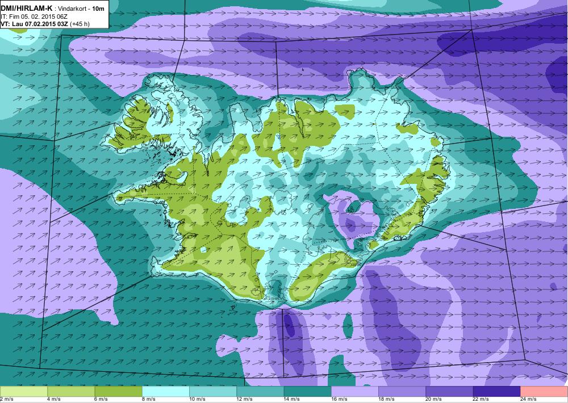Image resolution: width=568 pixels, height=403 pixels.
Task: Click the dark teal swatch above 14 m/s
Action: point(307,392)
